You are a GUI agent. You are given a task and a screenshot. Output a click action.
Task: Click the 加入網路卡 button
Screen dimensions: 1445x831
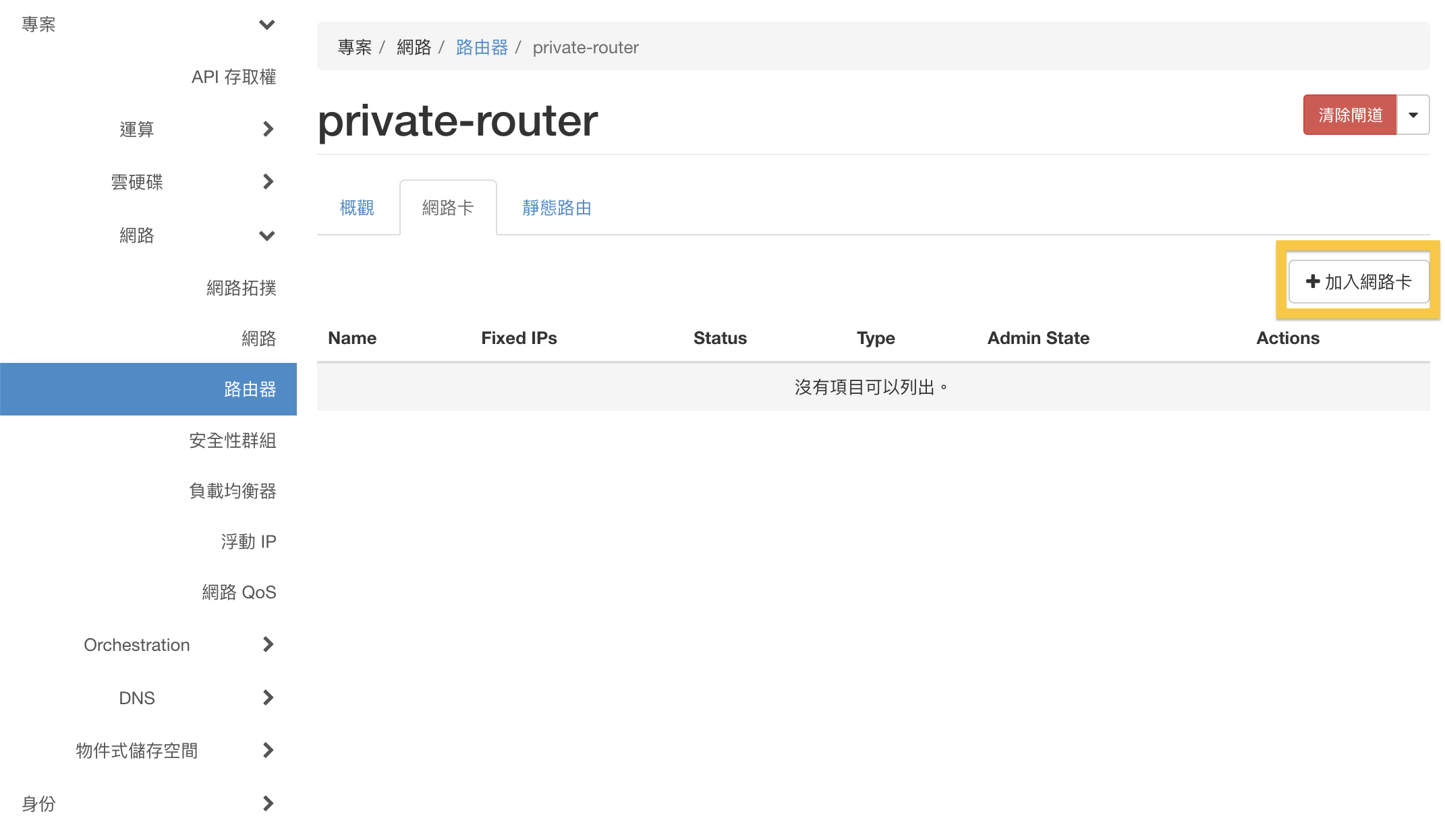(x=1358, y=281)
